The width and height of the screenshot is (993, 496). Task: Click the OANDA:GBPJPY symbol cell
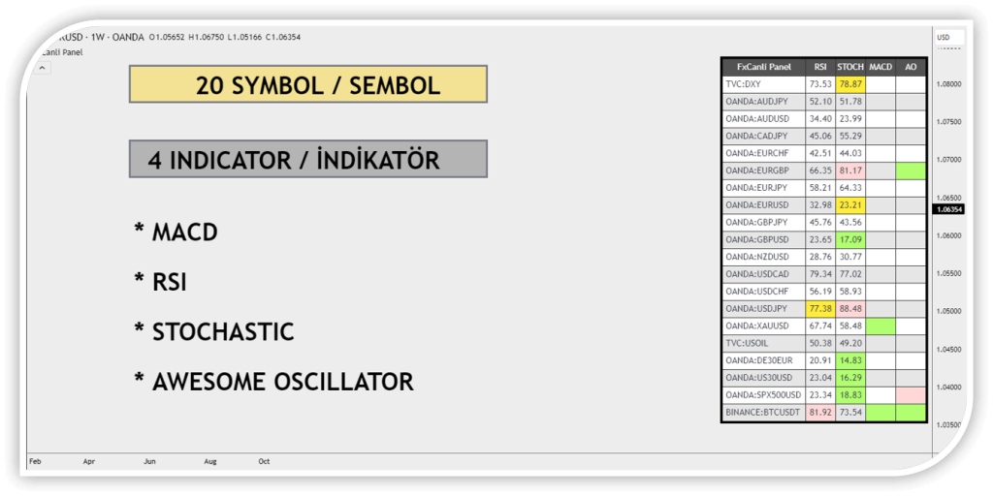pyautogui.click(x=764, y=223)
